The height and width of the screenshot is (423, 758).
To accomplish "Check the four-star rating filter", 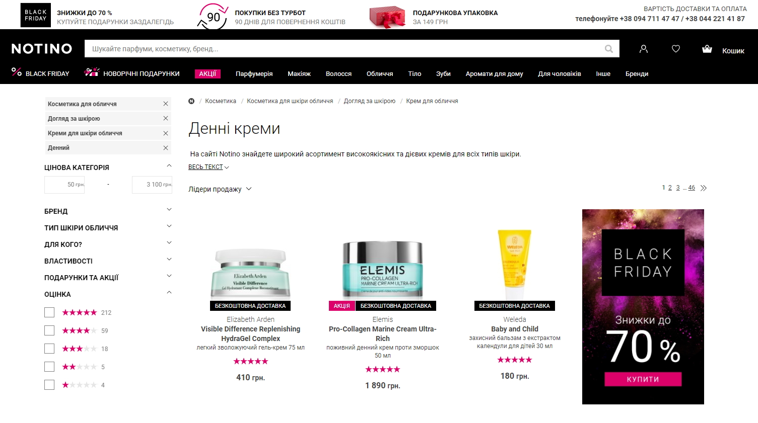I will 49,330.
